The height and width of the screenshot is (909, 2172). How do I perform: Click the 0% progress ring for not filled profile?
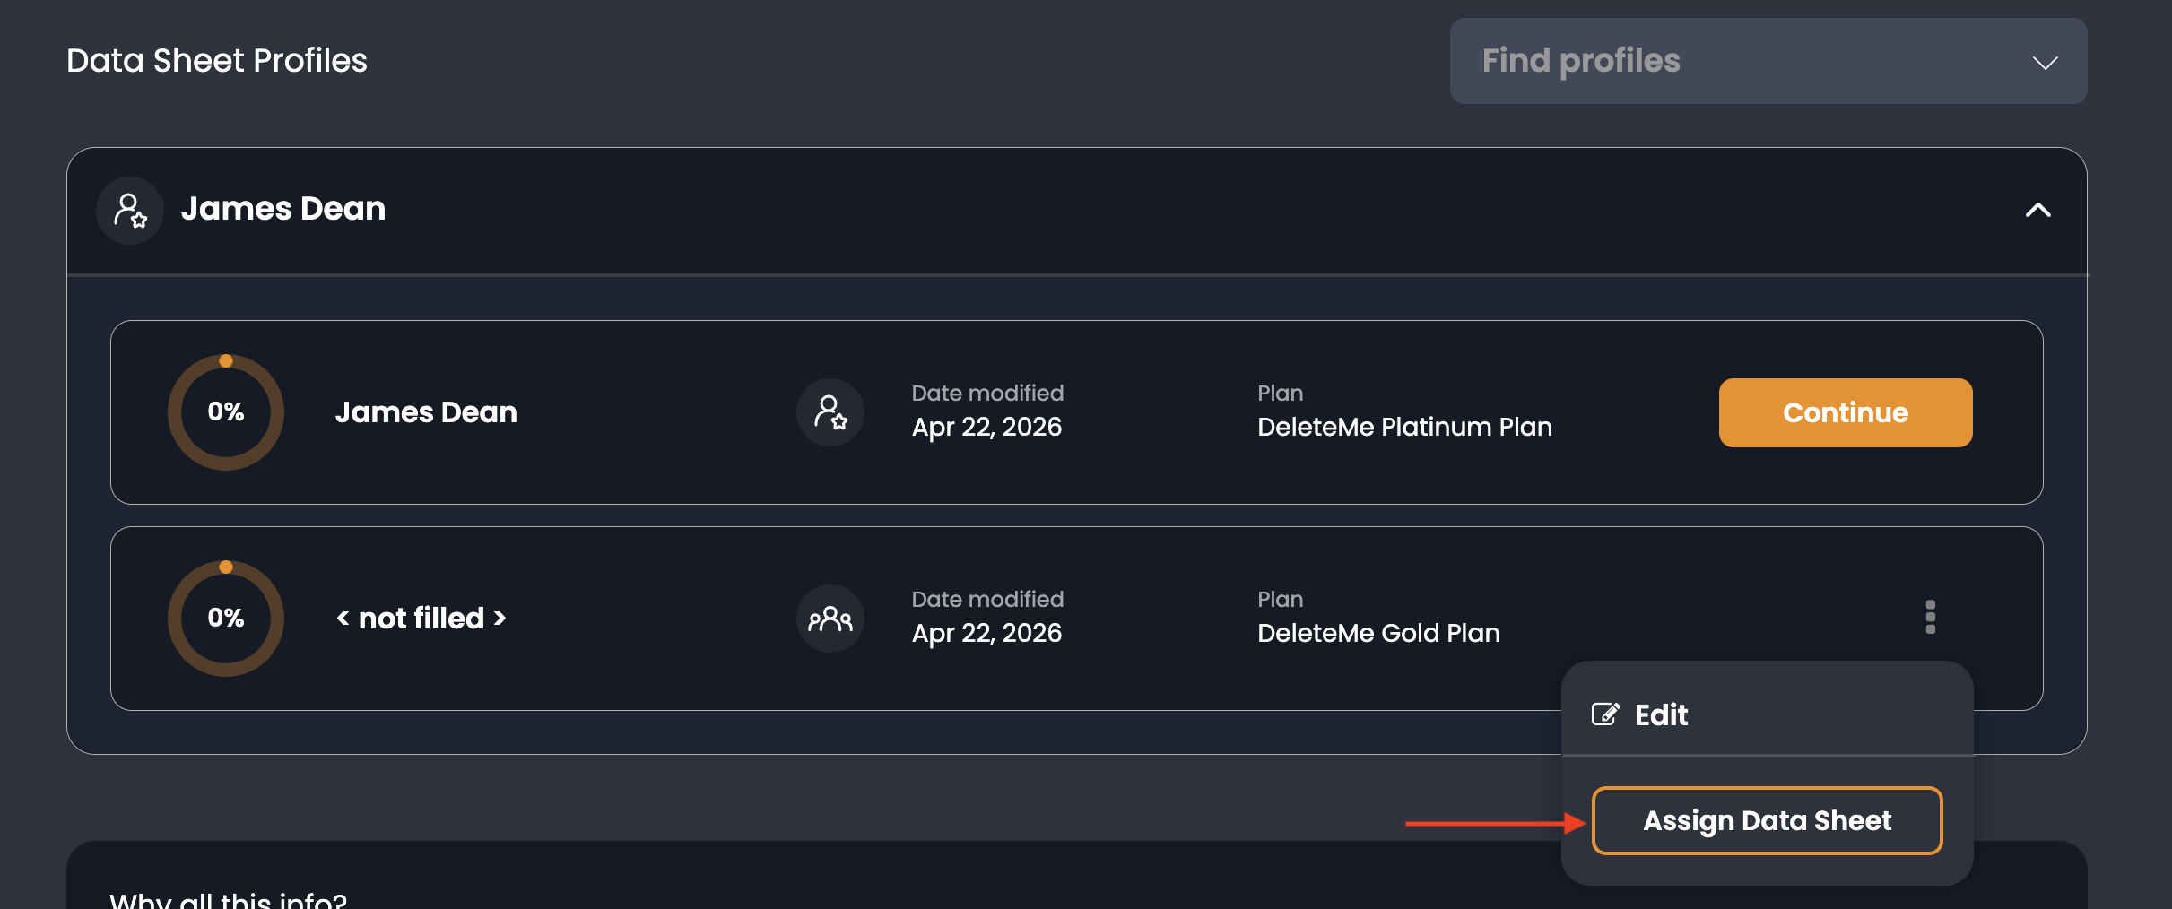point(226,619)
